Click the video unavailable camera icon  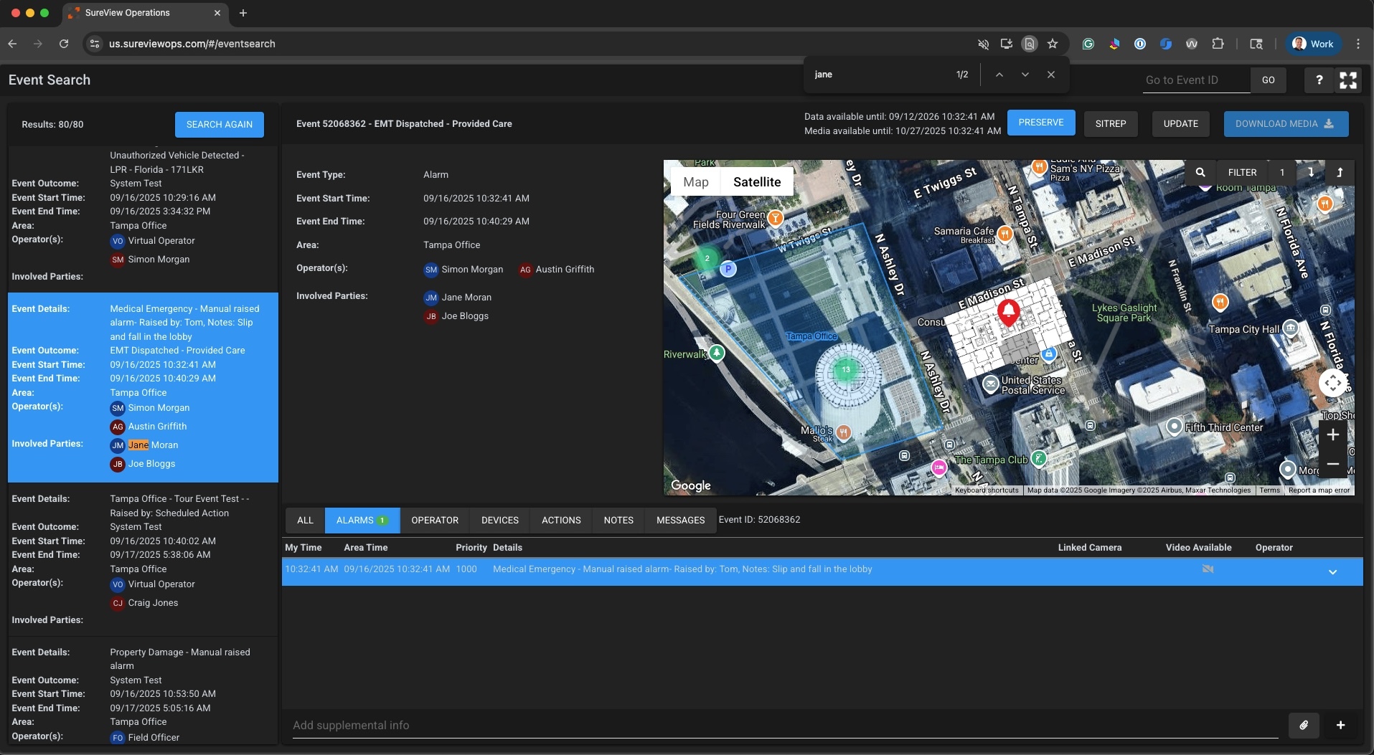(x=1208, y=569)
